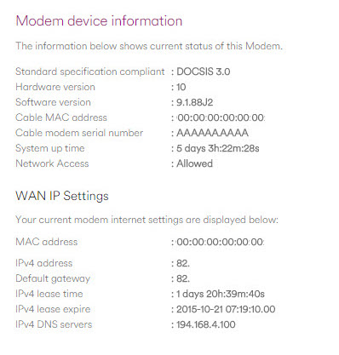The width and height of the screenshot is (339, 355).
Task: Click the Standard specification compliant label
Action: 90,72
